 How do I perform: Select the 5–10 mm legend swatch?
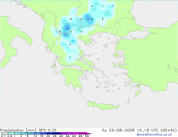pos(31,133)
